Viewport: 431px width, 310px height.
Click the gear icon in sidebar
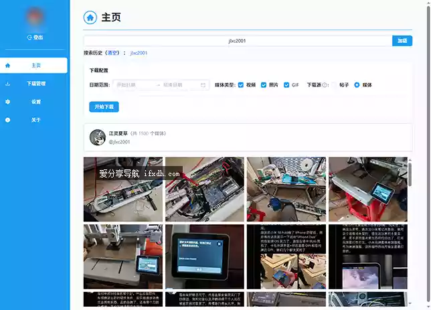pyautogui.click(x=8, y=102)
